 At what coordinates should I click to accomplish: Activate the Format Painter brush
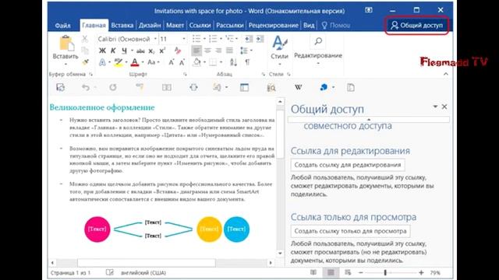tap(85, 62)
